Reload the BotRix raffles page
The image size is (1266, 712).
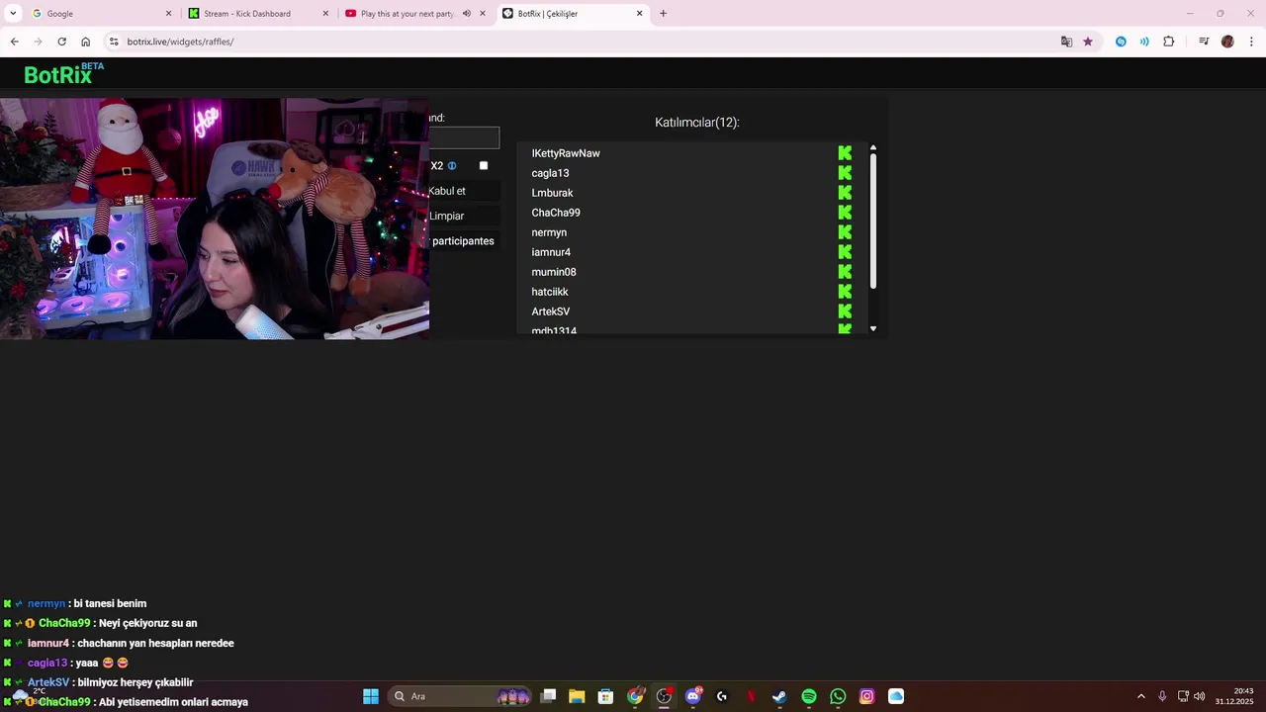[61, 42]
